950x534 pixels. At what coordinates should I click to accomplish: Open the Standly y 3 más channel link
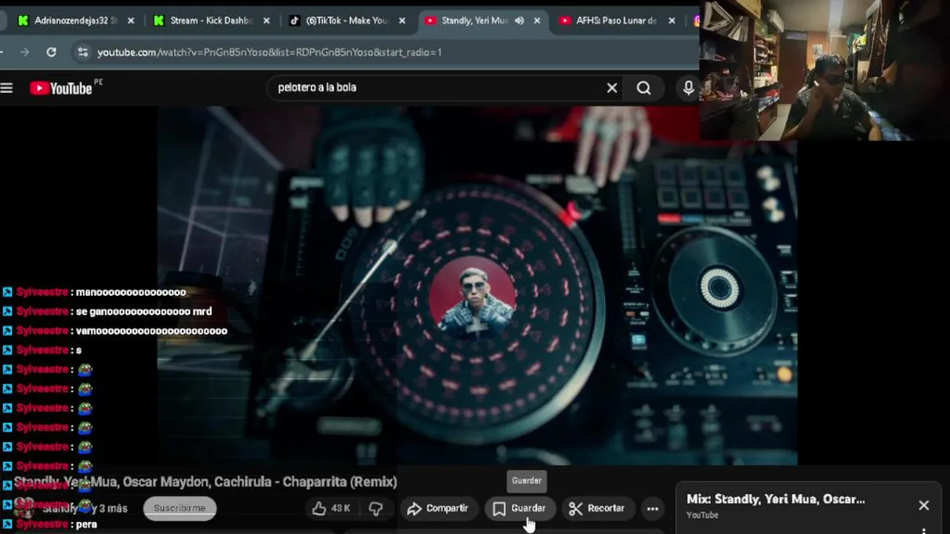85,509
